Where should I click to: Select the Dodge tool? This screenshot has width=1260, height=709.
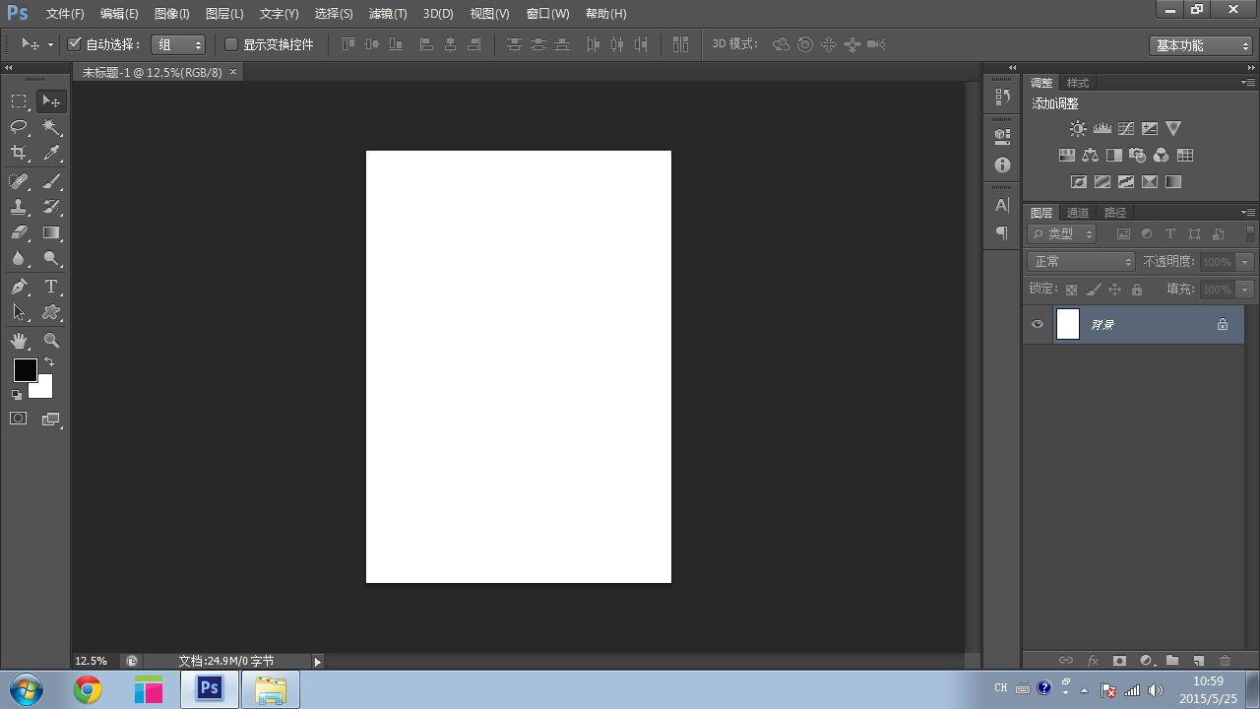pyautogui.click(x=51, y=259)
